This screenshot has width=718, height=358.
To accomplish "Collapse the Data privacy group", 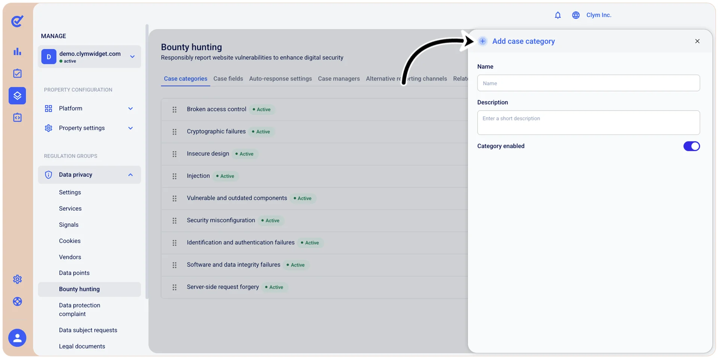I will 89,175.
